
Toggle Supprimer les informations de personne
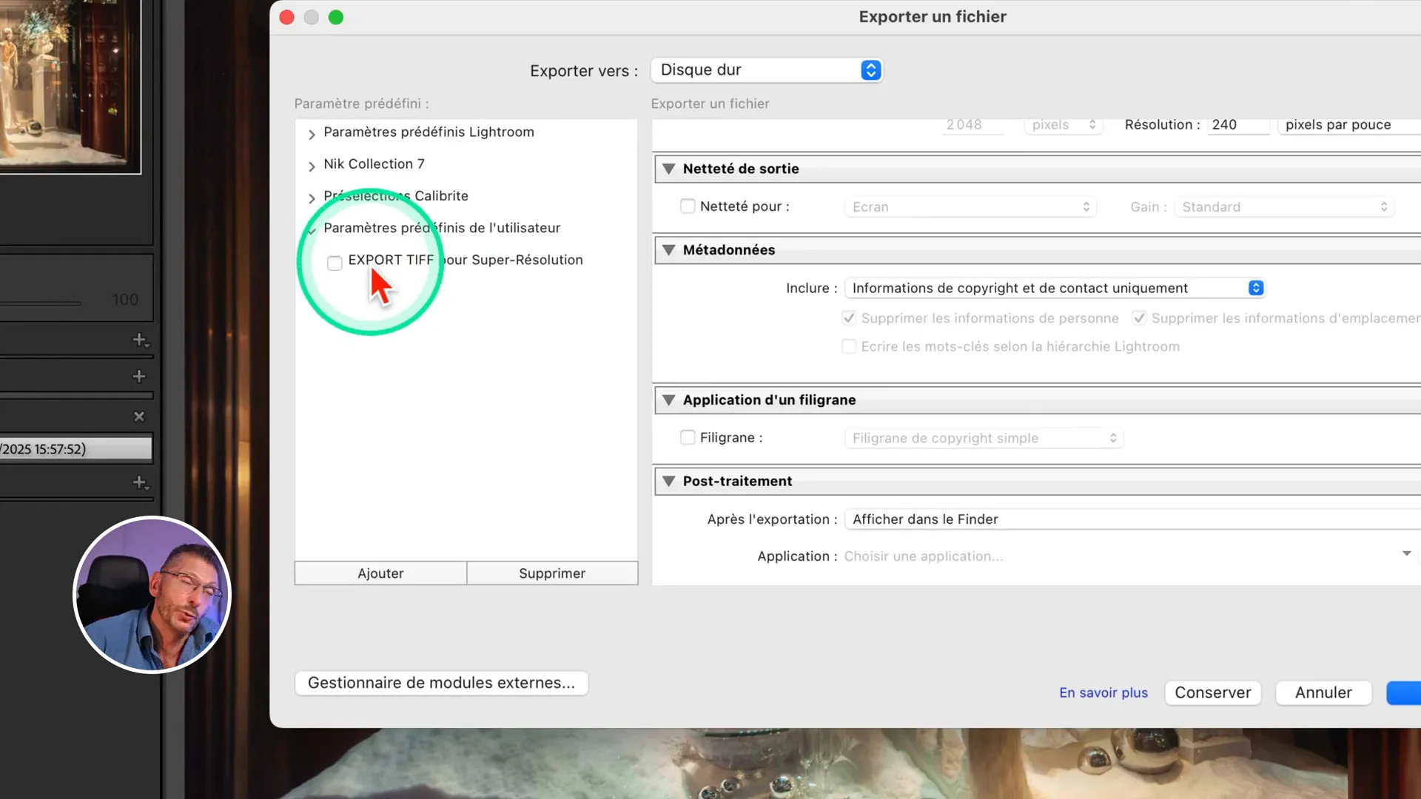[849, 318]
